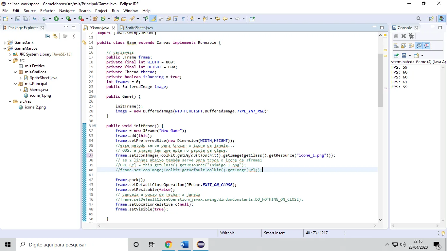Image resolution: width=447 pixels, height=251 pixels.
Task: Click the Save toolbar icon
Action: tap(18, 19)
